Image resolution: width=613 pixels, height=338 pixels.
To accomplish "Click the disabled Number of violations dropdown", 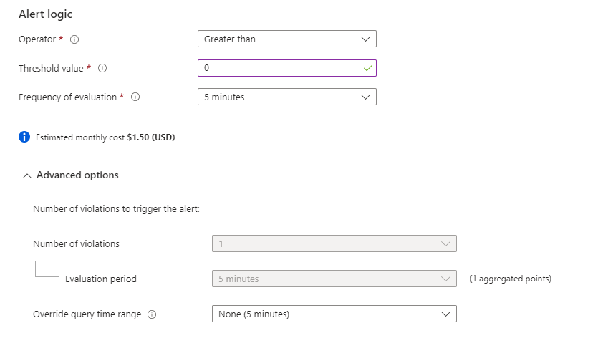I will (334, 243).
